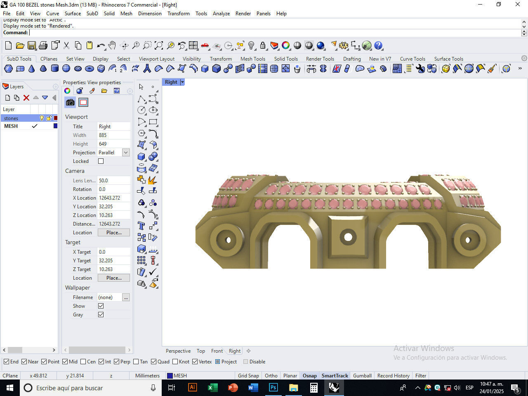Image resolution: width=528 pixels, height=396 pixels.
Task: Click the move layer up triangle
Action: [x=35, y=98]
